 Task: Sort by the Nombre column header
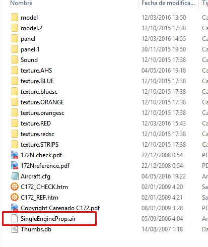click(21, 3)
